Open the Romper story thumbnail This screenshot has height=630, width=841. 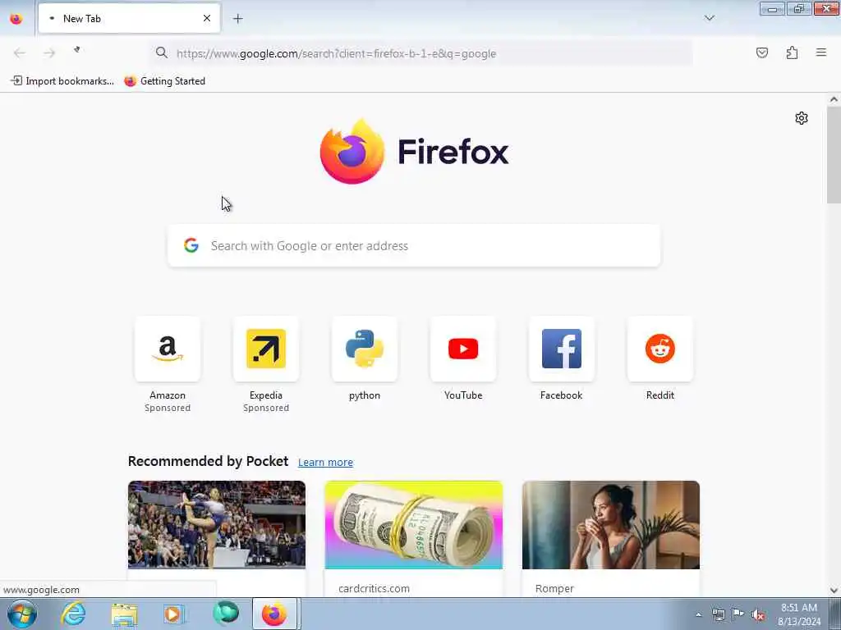coord(611,524)
